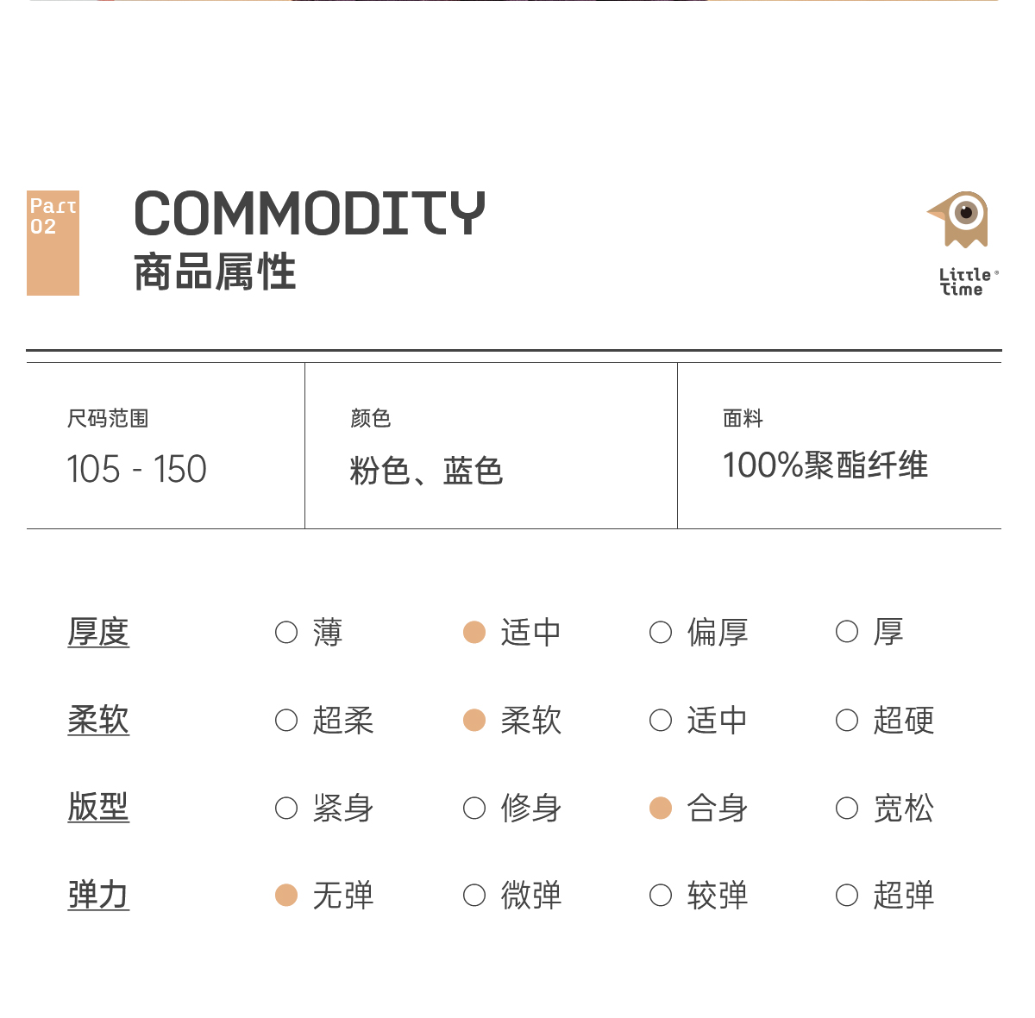Click the underlined 版型 label
1035x1018 pixels.
pyautogui.click(x=98, y=808)
